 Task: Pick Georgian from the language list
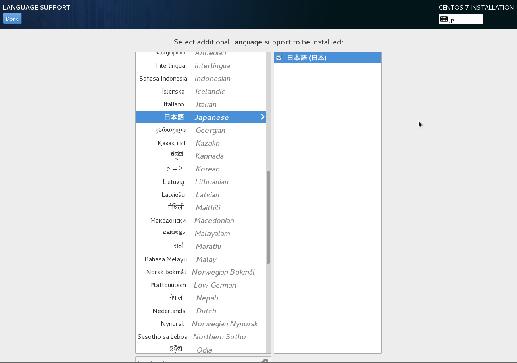tap(200, 130)
